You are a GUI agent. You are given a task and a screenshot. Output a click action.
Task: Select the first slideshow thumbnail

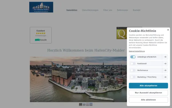coord(81,104)
